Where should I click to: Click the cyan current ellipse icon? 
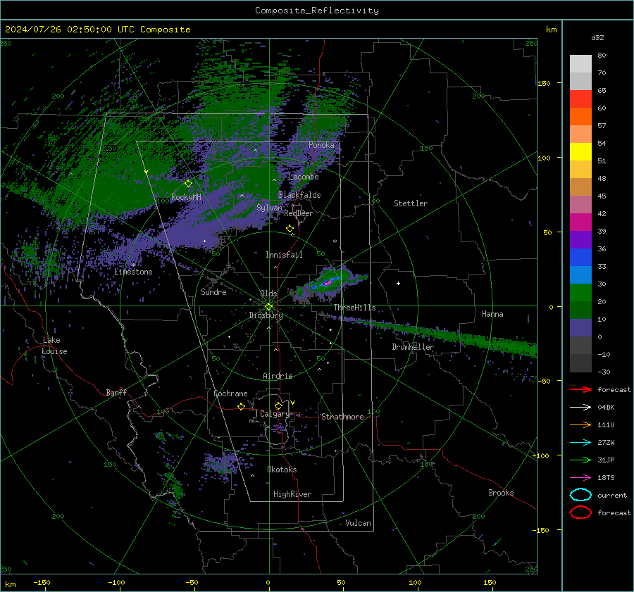click(x=580, y=495)
